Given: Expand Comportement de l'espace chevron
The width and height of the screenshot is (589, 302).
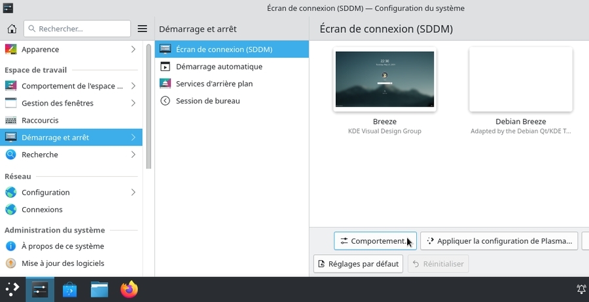Looking at the screenshot, I should 134,86.
